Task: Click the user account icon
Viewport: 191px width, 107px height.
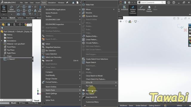Action: click(x=169, y=2)
